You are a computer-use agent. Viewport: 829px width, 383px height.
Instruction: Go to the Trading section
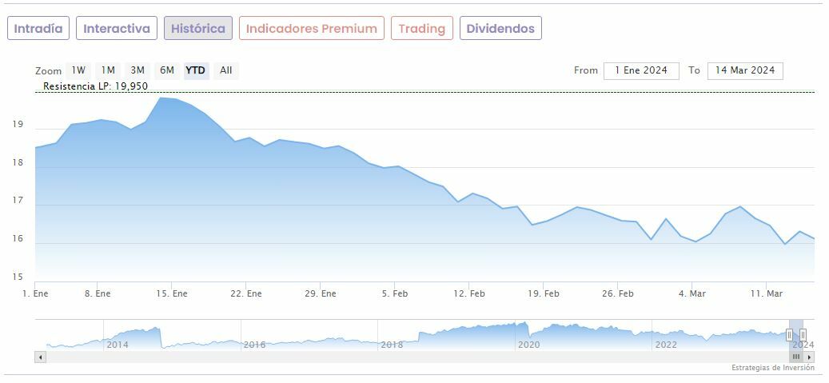pyautogui.click(x=421, y=29)
